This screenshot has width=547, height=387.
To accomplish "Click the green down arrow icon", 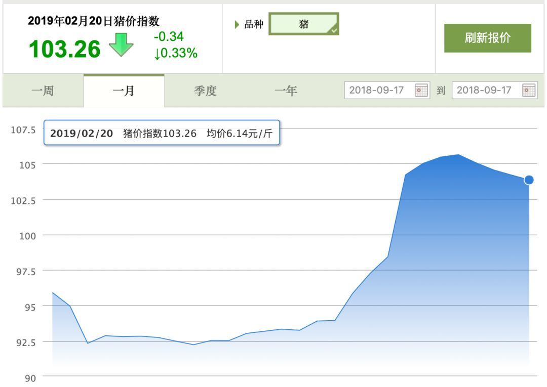I will pos(121,46).
